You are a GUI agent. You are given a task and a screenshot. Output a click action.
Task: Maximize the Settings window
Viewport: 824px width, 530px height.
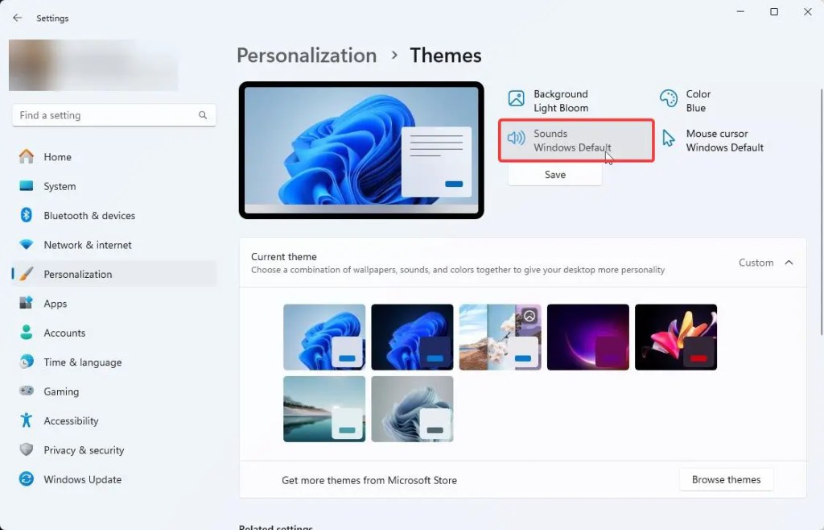[774, 11]
